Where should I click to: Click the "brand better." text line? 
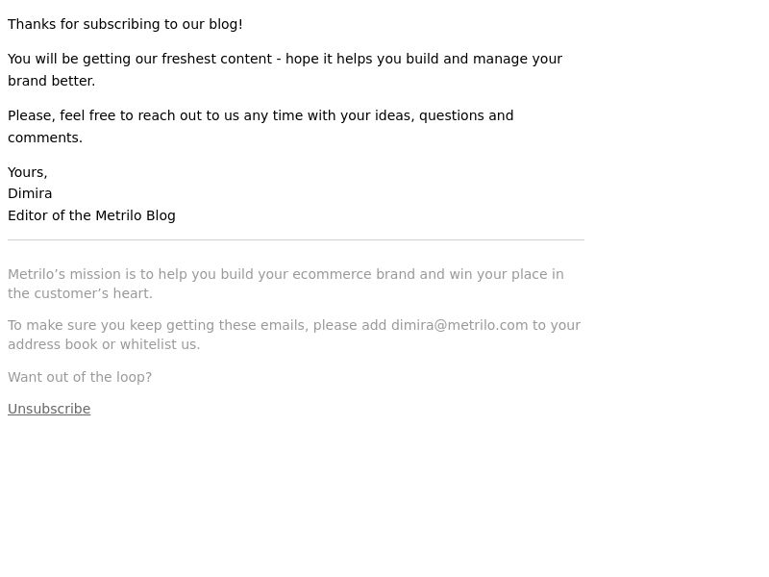point(52,81)
